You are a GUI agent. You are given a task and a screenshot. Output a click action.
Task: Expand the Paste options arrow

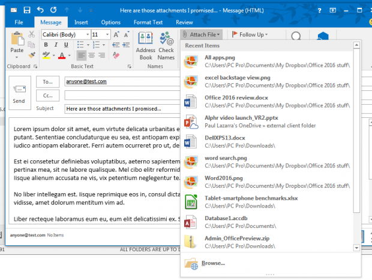pos(17,57)
